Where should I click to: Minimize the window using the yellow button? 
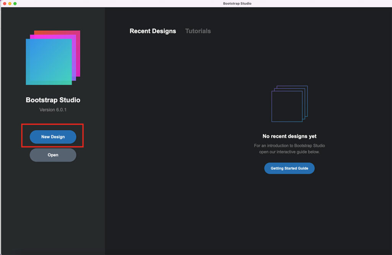[x=10, y=3]
